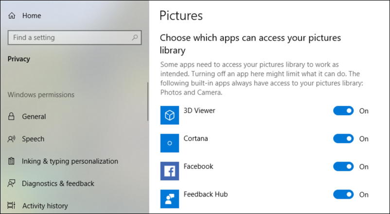This screenshot has width=390, height=214.
Task: Open the General privacy settings
Action: click(34, 116)
